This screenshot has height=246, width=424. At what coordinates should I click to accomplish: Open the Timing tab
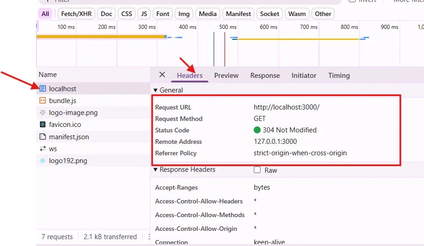339,76
